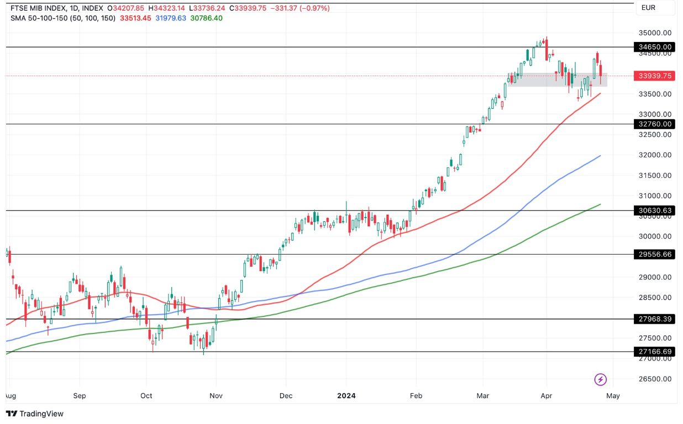Select the FTSE MIB INDEX symbol name
Screen dimensions: 683x424
[40, 8]
